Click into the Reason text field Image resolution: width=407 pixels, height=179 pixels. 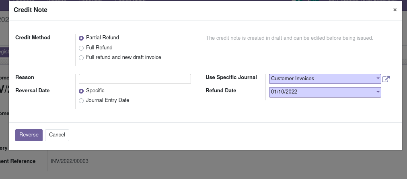(135, 79)
